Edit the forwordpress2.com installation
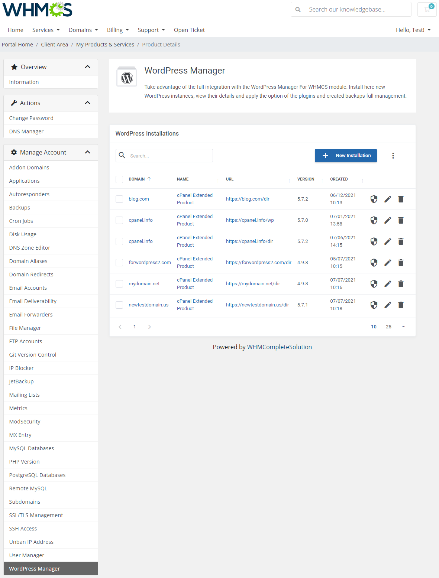 click(388, 263)
